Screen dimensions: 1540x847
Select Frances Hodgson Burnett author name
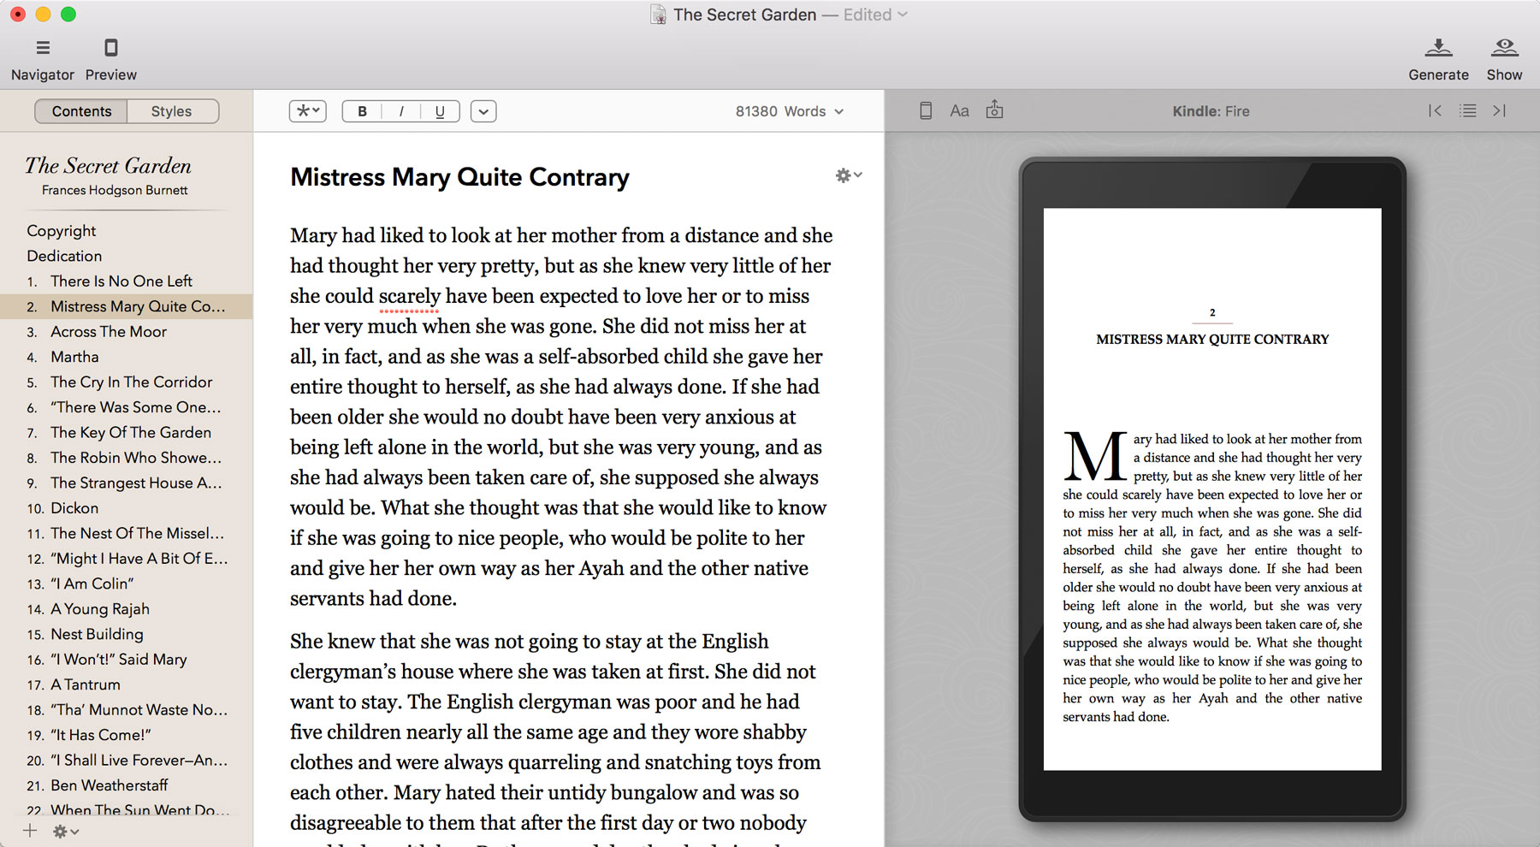(x=115, y=190)
